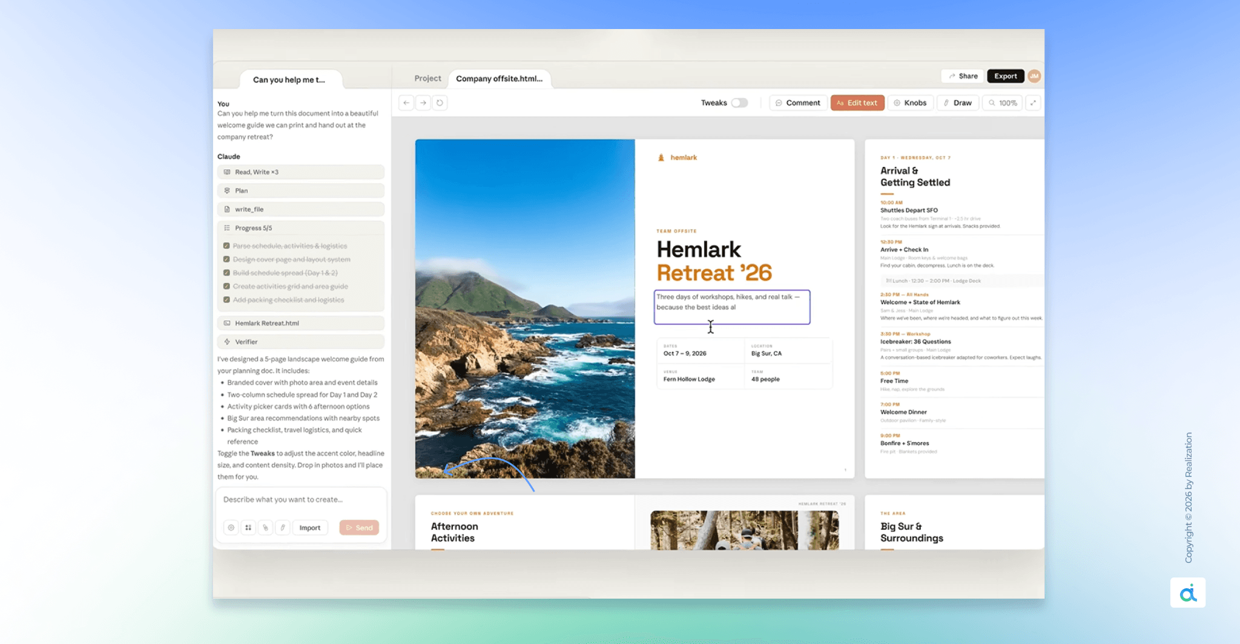Select the Draw tool
1240x644 pixels.
pyautogui.click(x=958, y=103)
